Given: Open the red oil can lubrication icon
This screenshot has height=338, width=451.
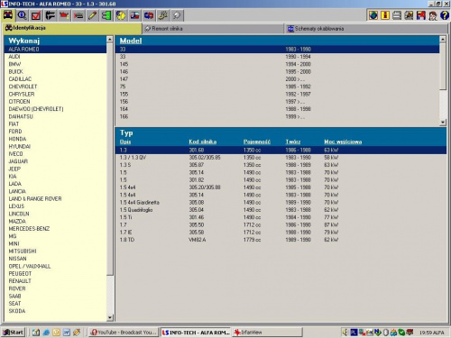Looking at the screenshot, I should click(x=64, y=15).
